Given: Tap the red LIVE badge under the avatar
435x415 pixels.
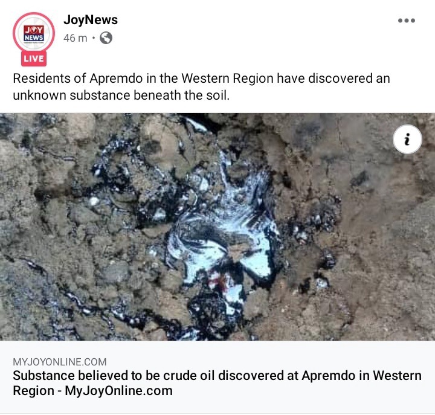Looking at the screenshot, I should pyautogui.click(x=34, y=59).
